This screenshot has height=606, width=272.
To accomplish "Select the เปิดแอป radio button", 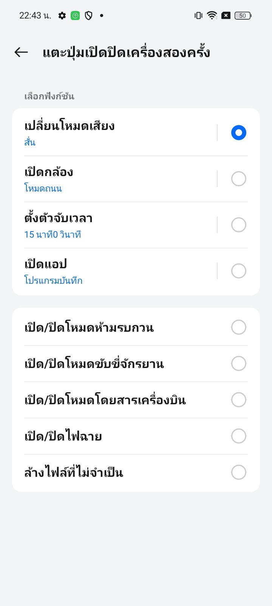I will pyautogui.click(x=238, y=271).
